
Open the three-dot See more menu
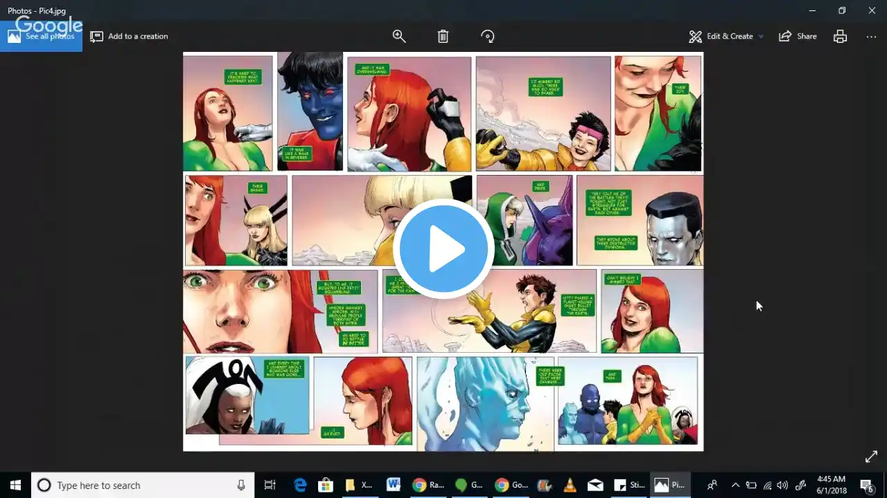(x=871, y=37)
